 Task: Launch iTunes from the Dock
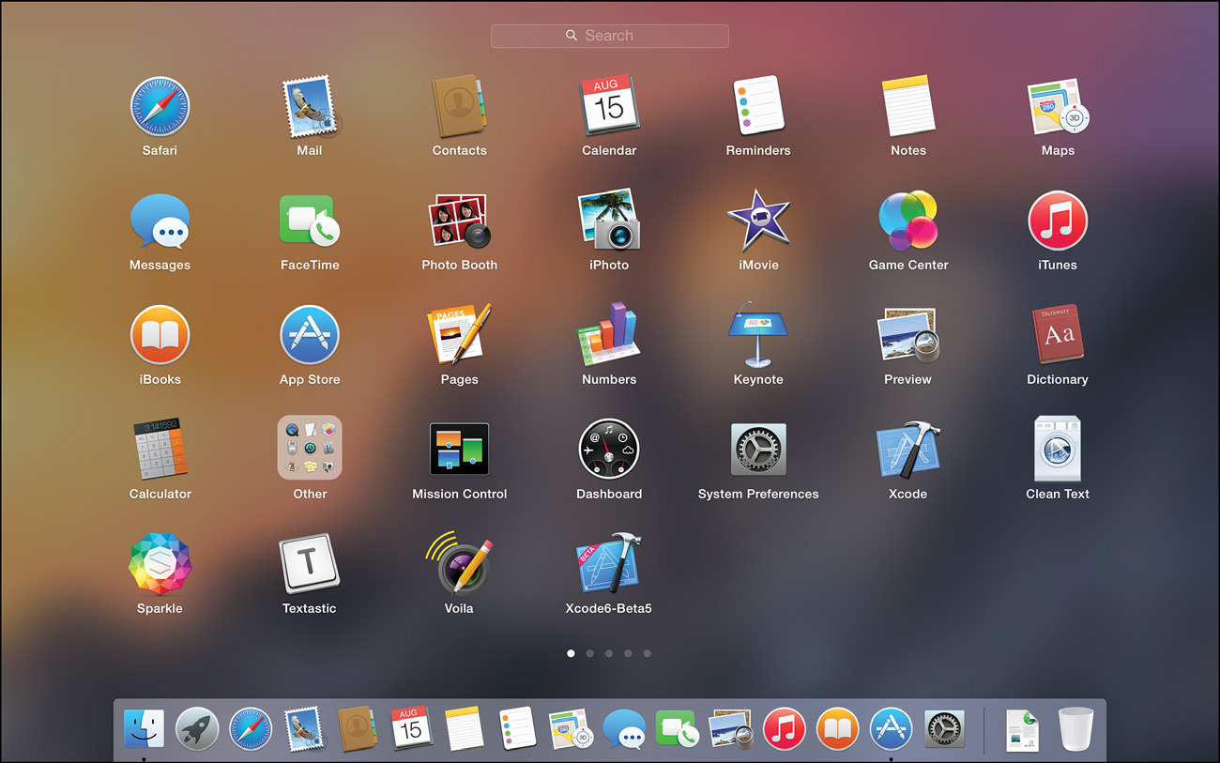click(784, 728)
